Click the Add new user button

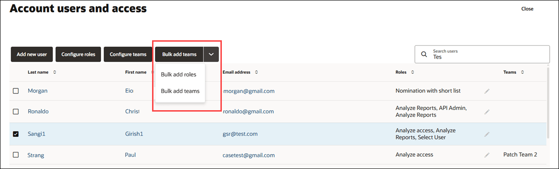(32, 54)
